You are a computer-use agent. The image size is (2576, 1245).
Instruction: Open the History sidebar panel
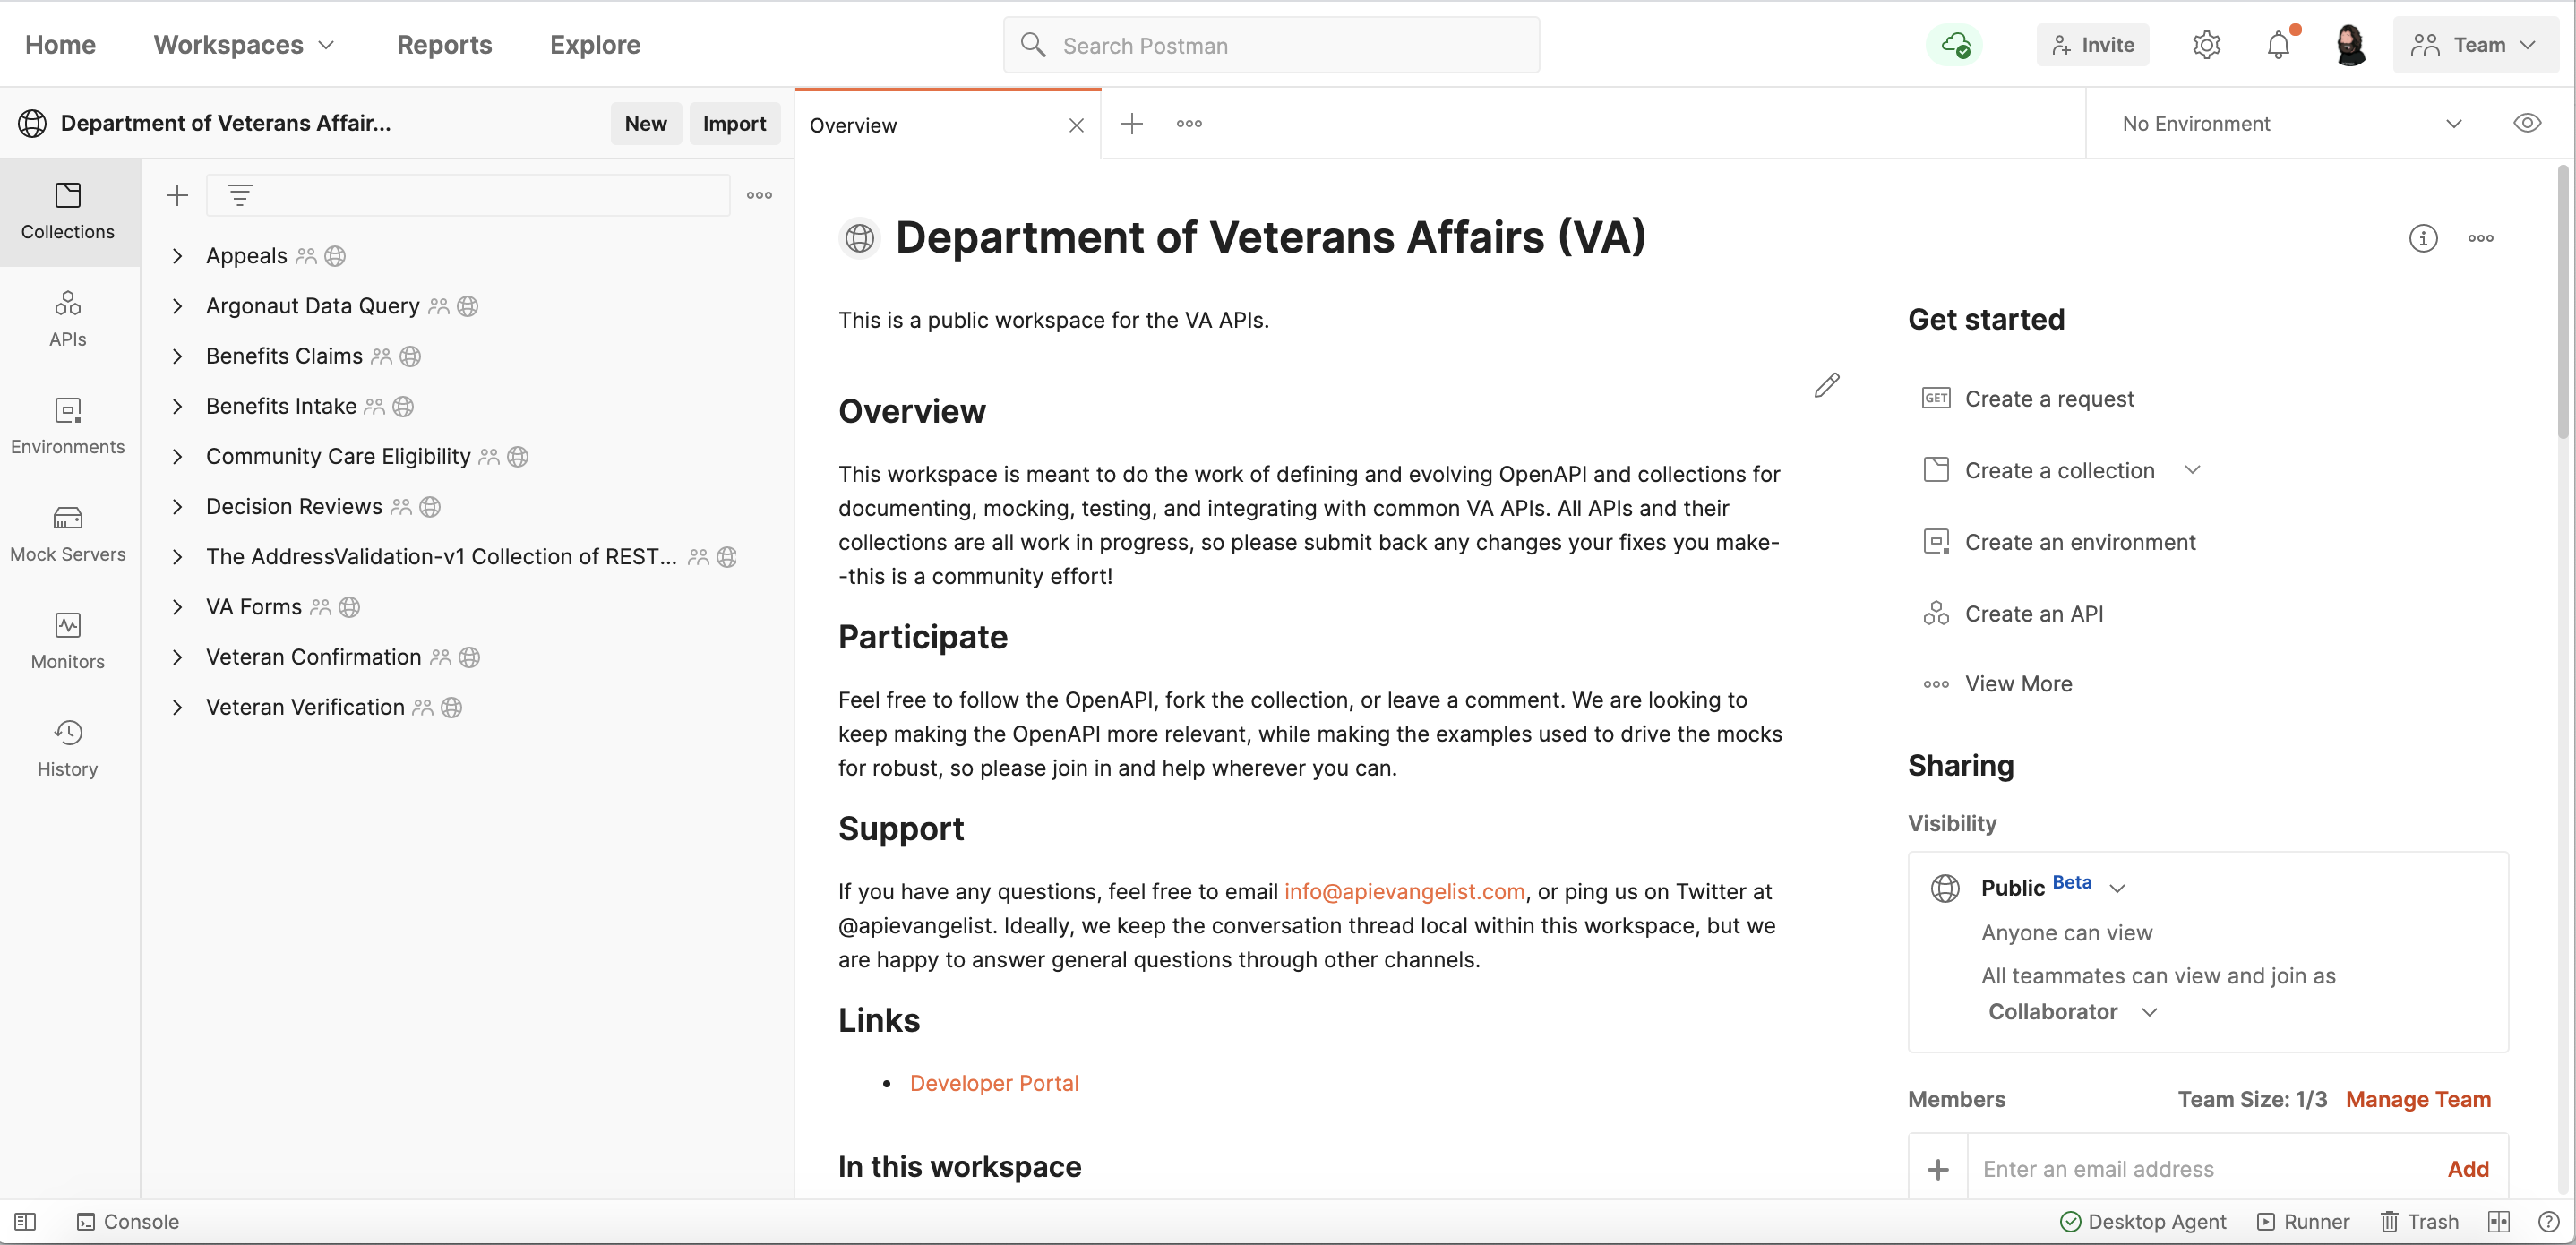68,749
